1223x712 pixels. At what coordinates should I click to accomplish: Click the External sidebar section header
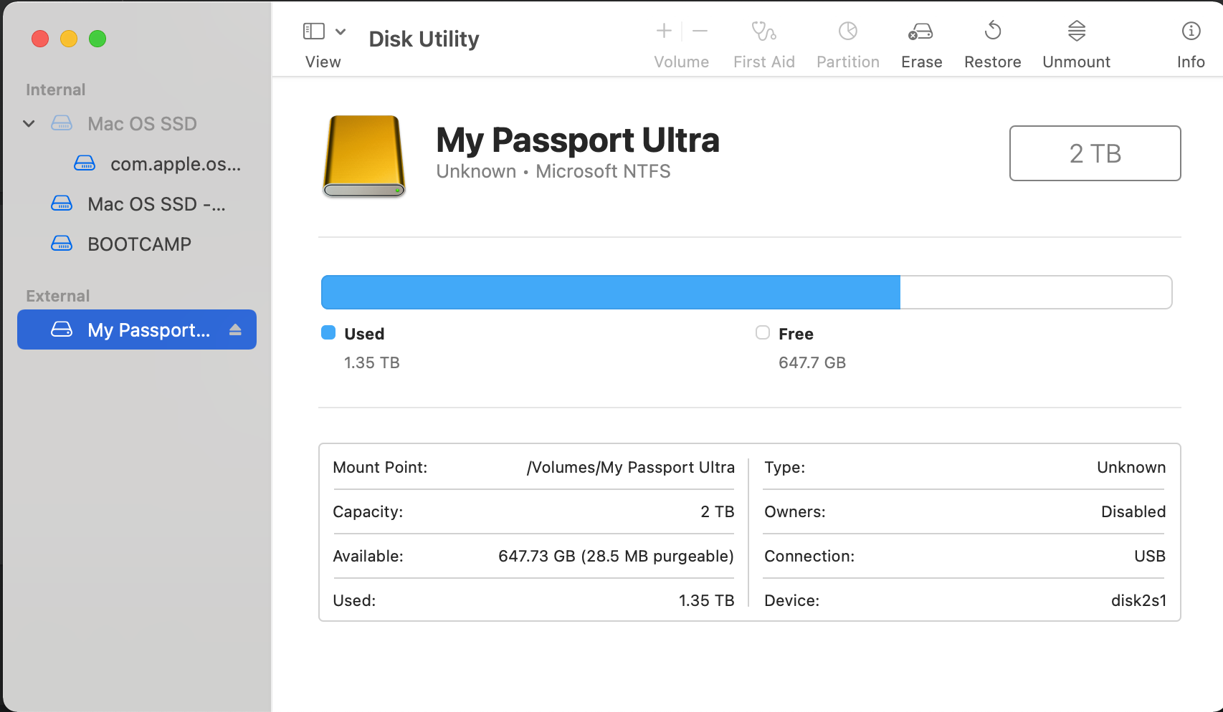tap(57, 296)
